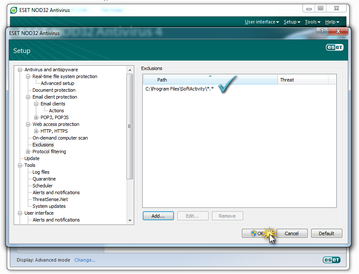Select Alerts and notifications under User interface
The height and width of the screenshot is (274, 359).
click(x=56, y=220)
